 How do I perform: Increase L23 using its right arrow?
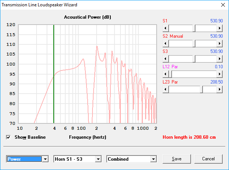tap(220, 89)
